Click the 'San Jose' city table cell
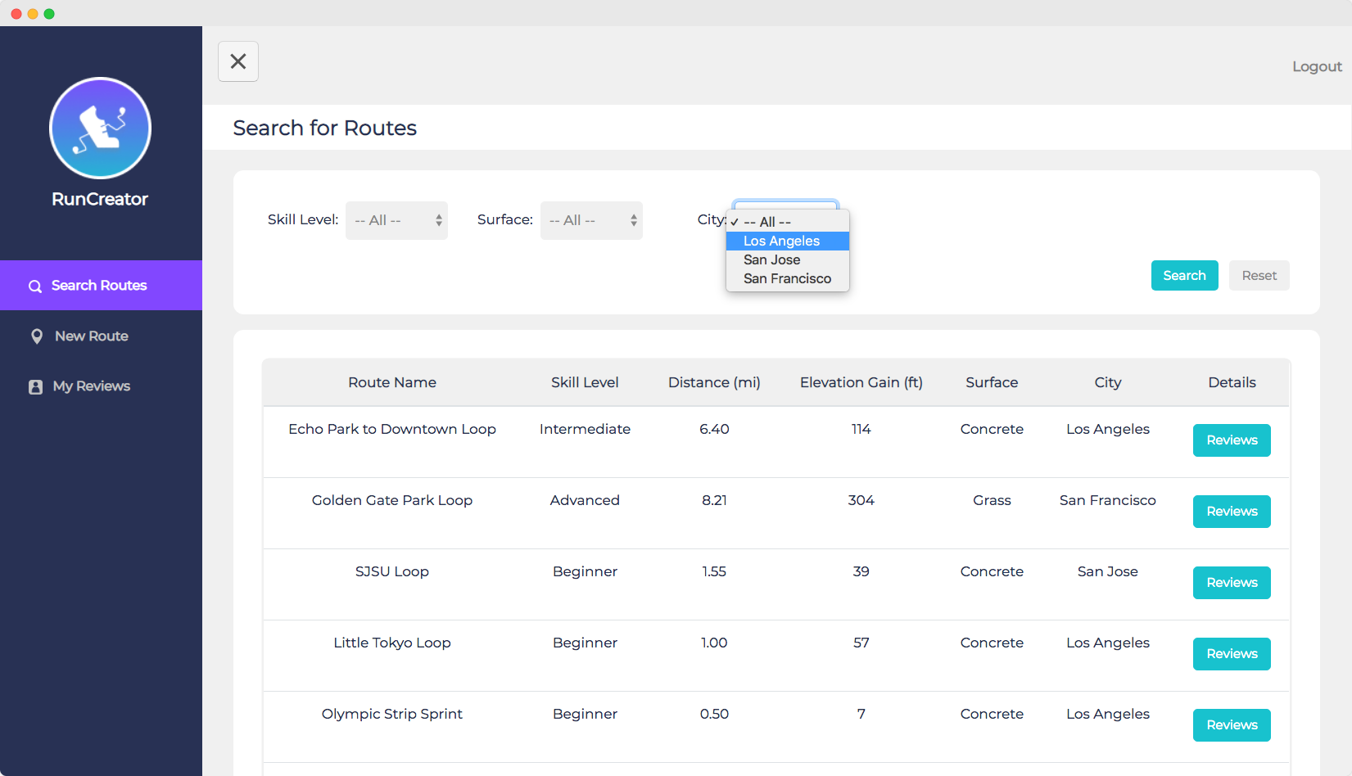 (x=1108, y=571)
